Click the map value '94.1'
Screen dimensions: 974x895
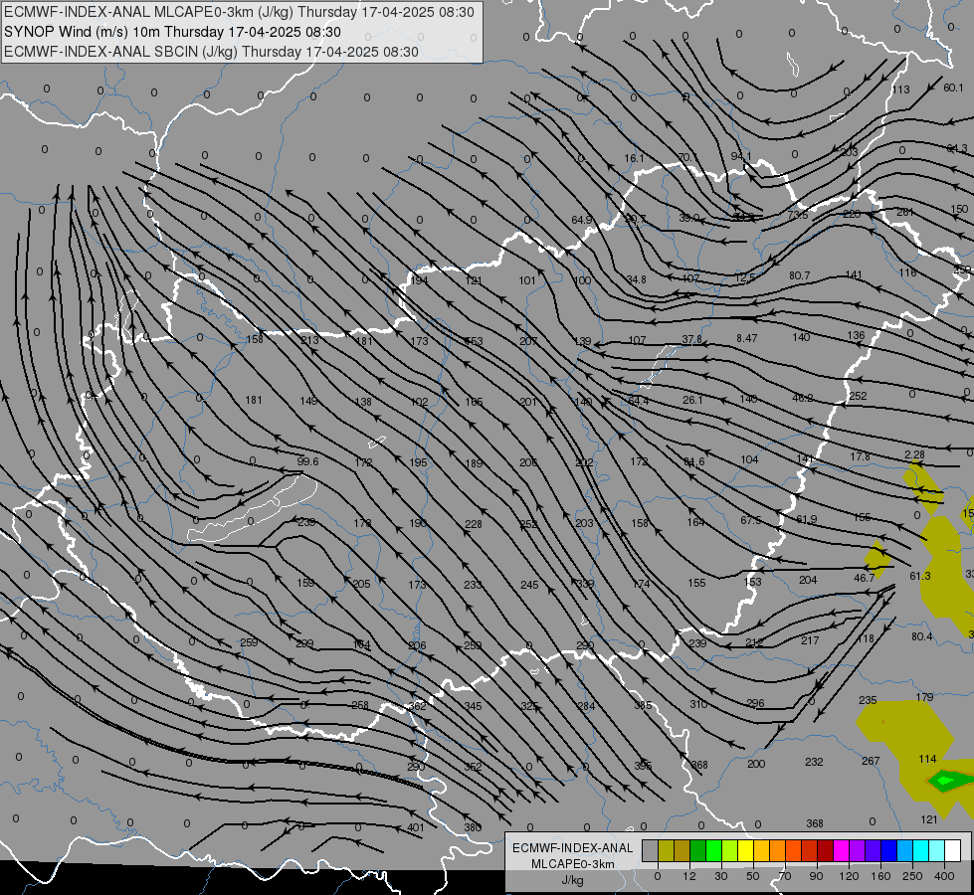click(x=740, y=156)
